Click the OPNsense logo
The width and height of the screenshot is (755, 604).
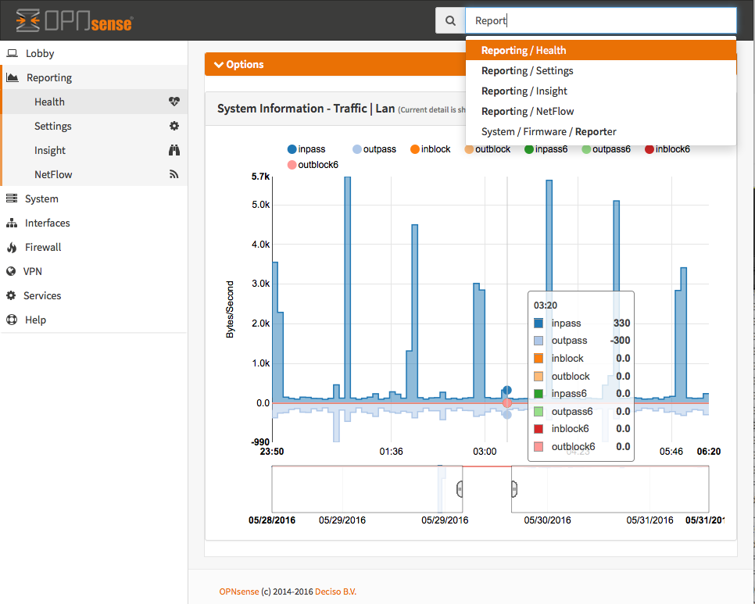(x=74, y=20)
